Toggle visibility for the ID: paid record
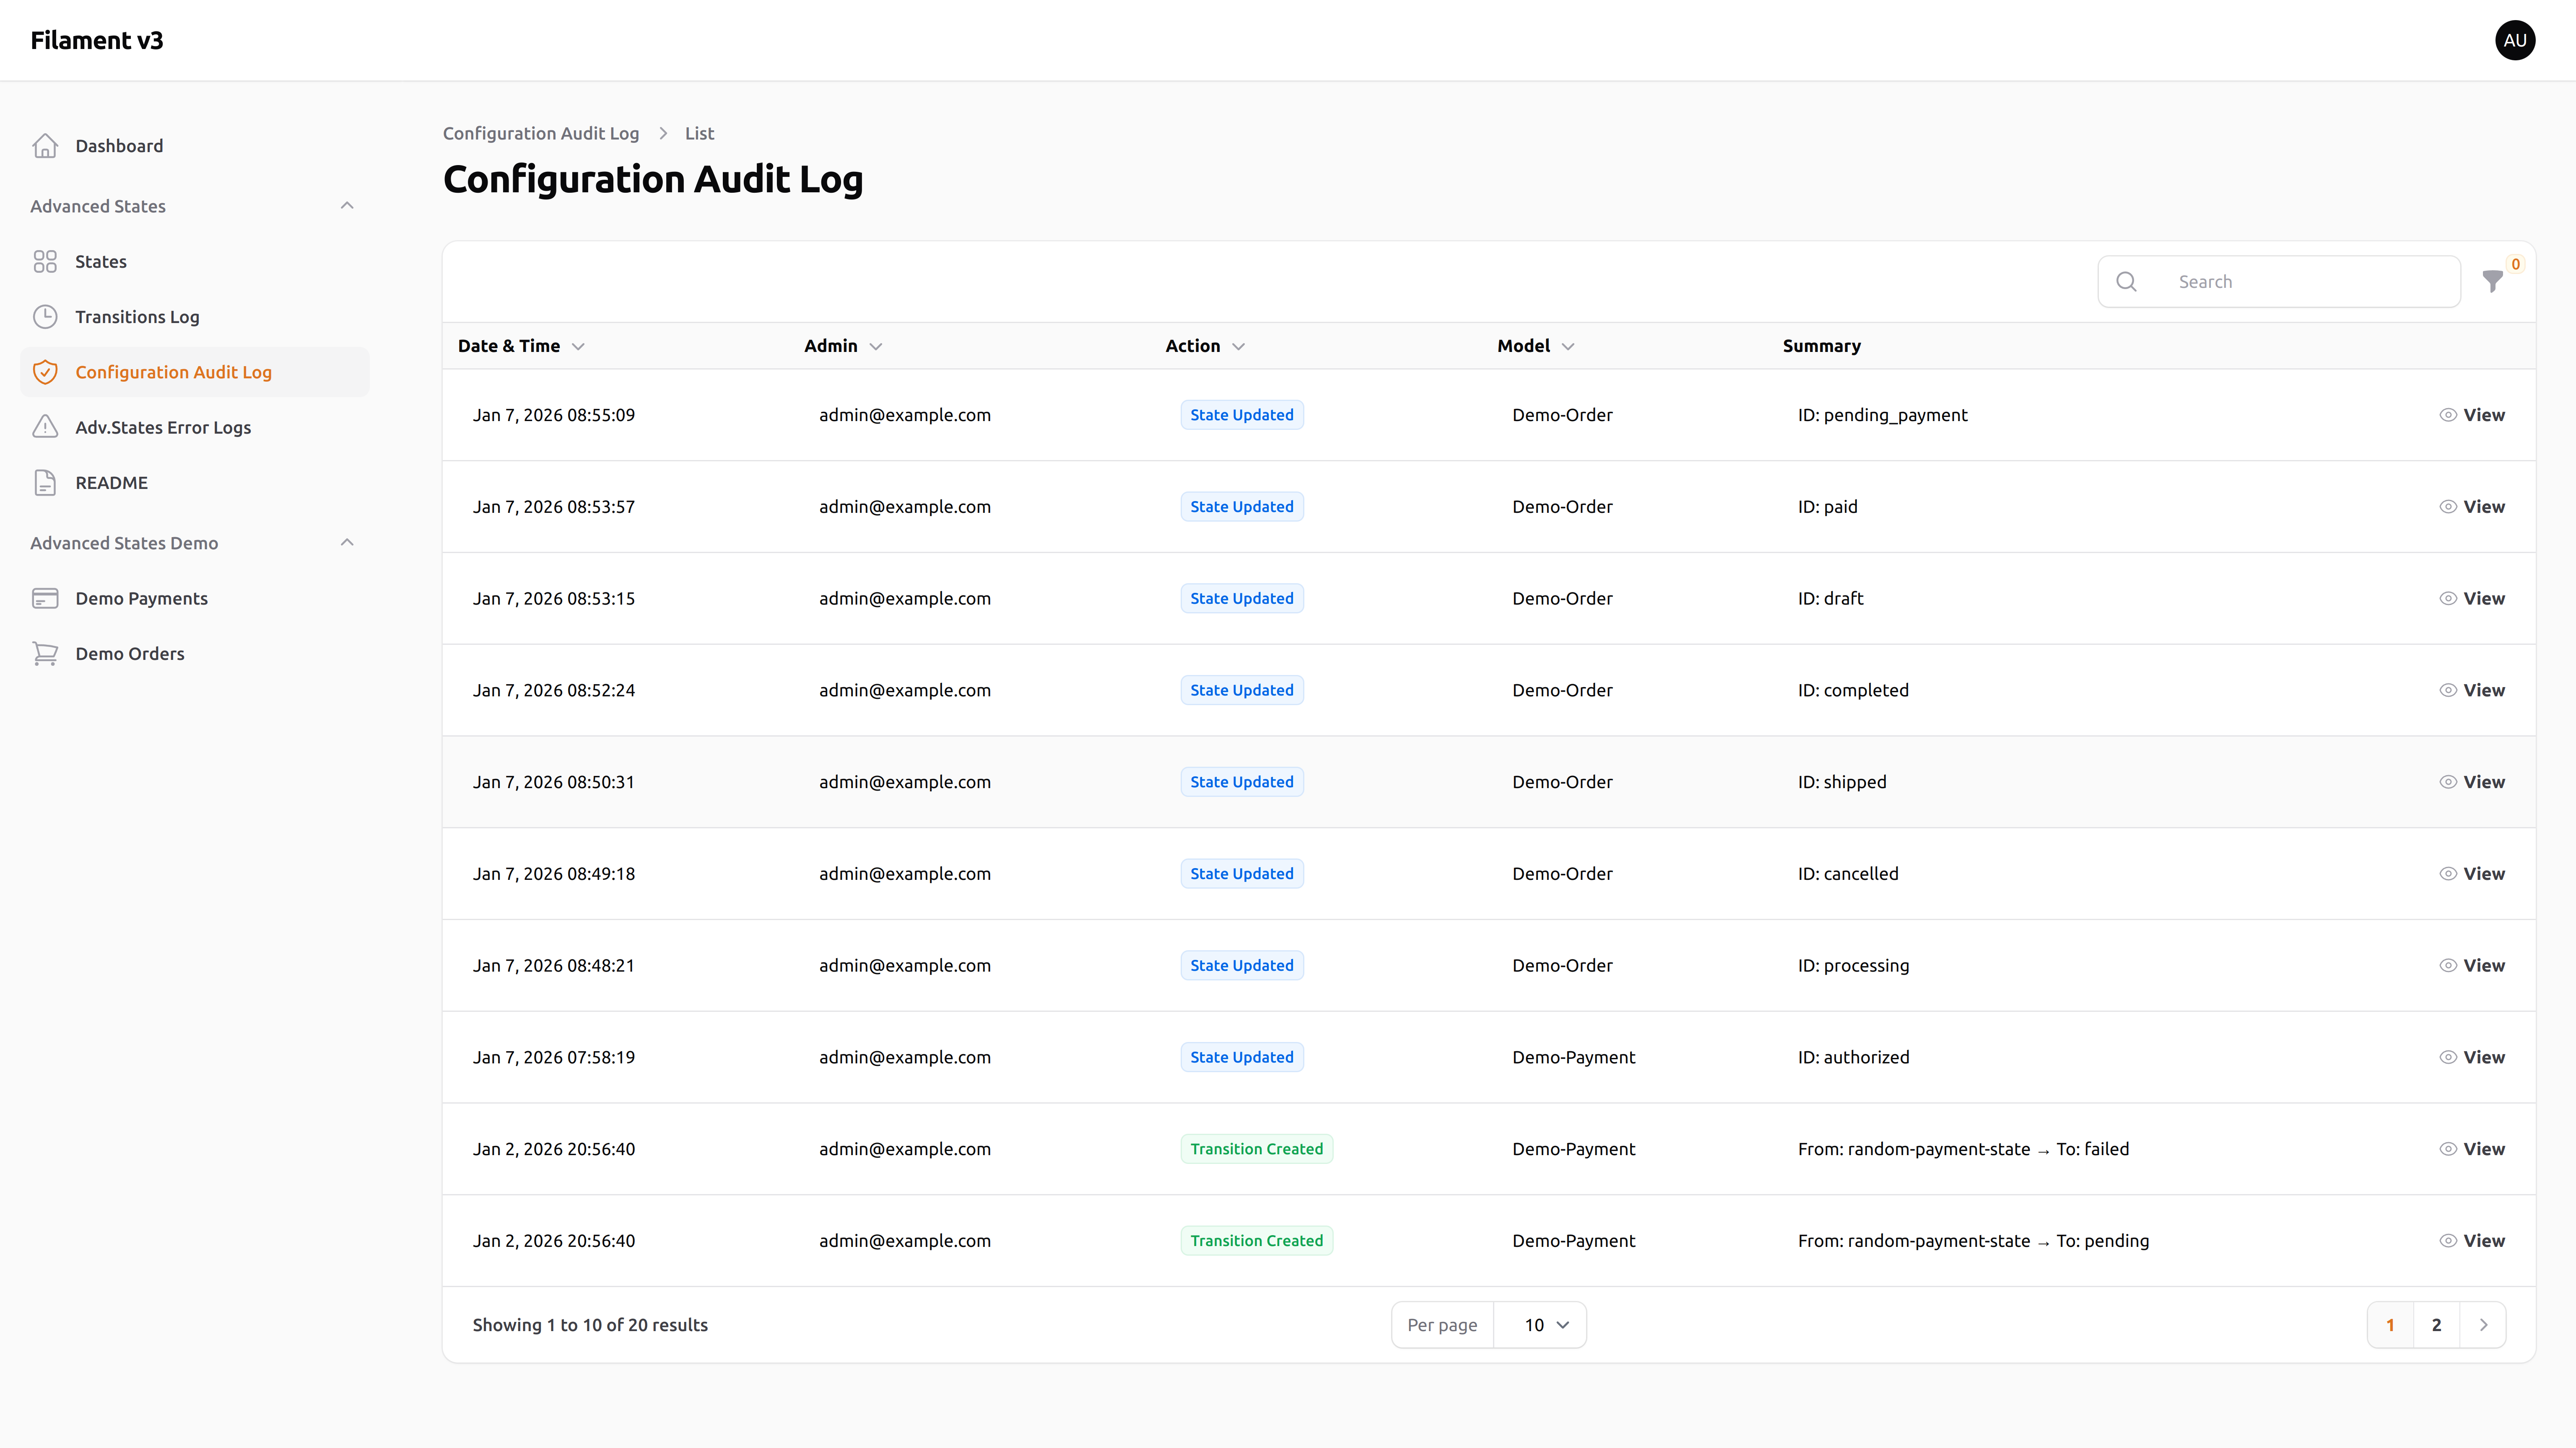Image resolution: width=2576 pixels, height=1448 pixels. pos(2448,507)
